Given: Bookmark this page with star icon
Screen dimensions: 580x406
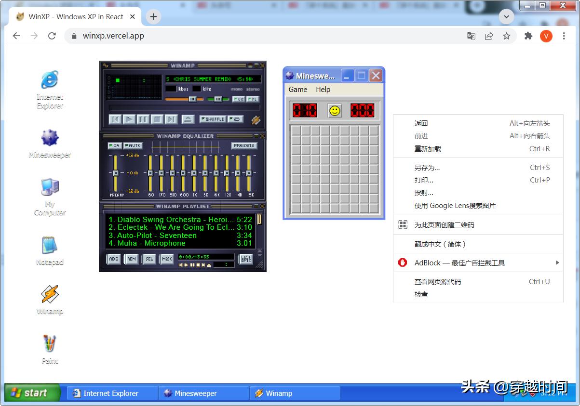Looking at the screenshot, I should (x=507, y=36).
